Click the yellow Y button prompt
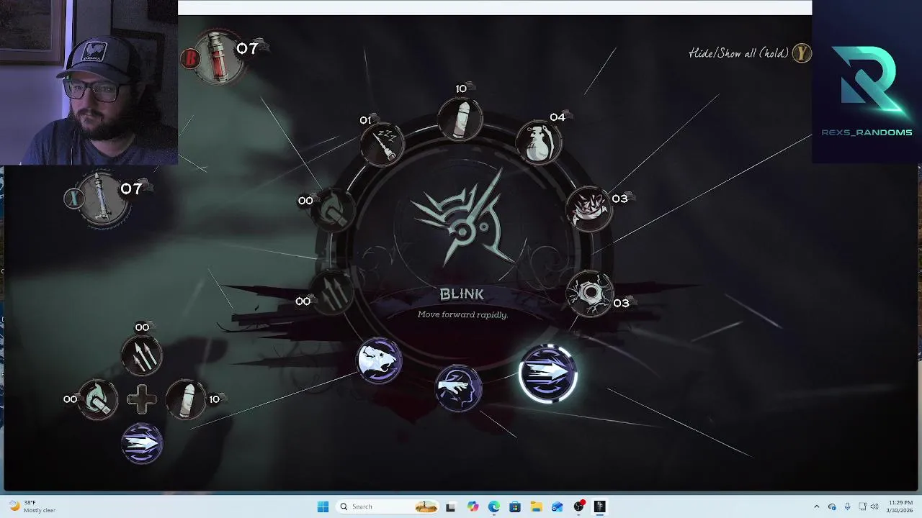The height and width of the screenshot is (518, 922). pos(801,53)
